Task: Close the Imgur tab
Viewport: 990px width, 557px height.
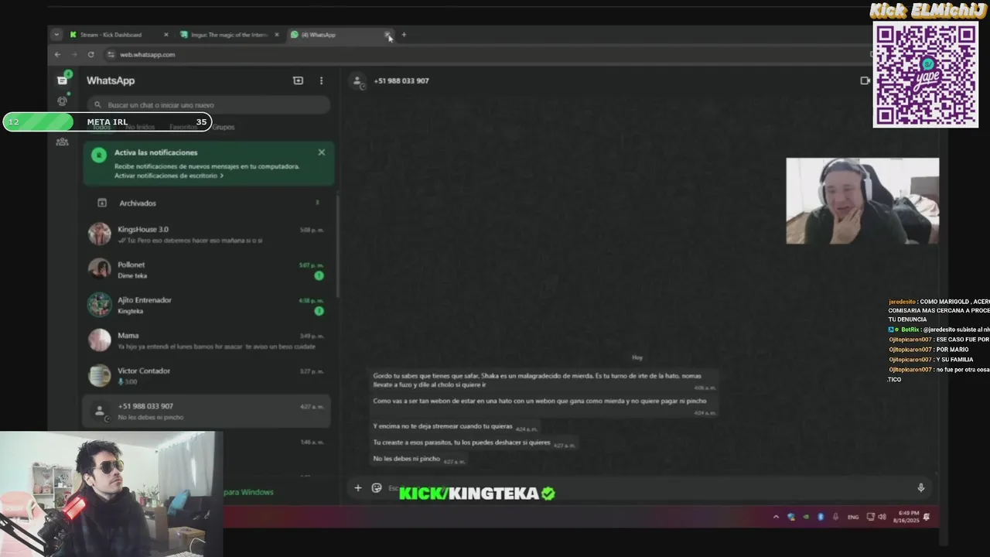Action: (276, 34)
